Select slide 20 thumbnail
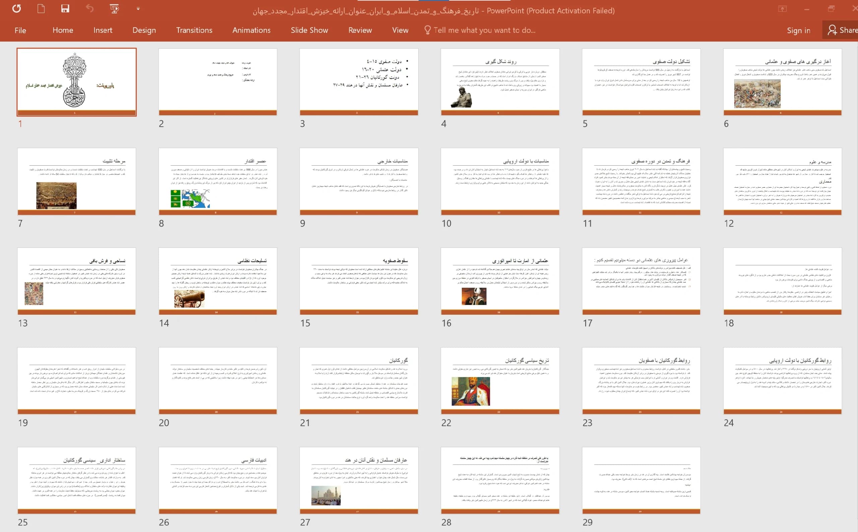The image size is (858, 532). tap(218, 381)
